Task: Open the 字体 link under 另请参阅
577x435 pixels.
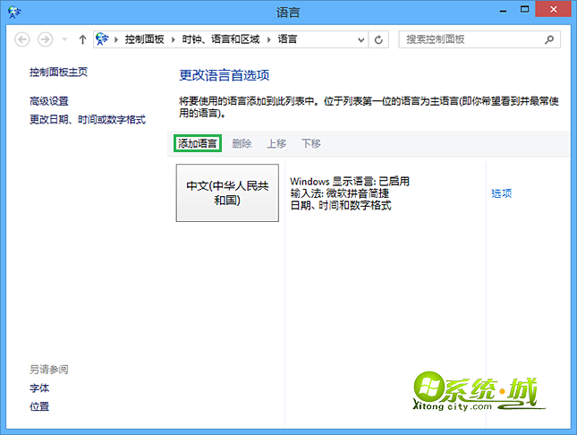Action: coord(39,388)
